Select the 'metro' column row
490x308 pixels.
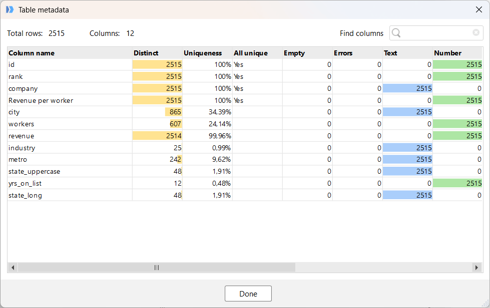pyautogui.click(x=245, y=160)
